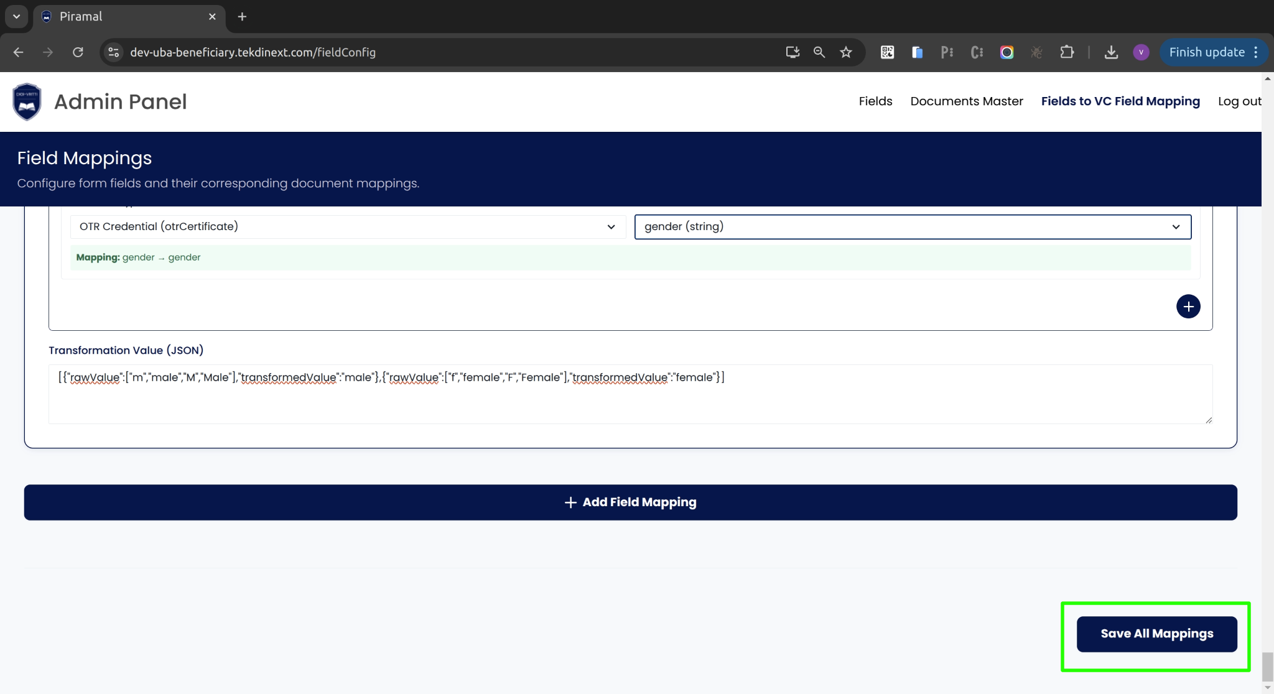Click the QR code extension icon

pyautogui.click(x=887, y=52)
